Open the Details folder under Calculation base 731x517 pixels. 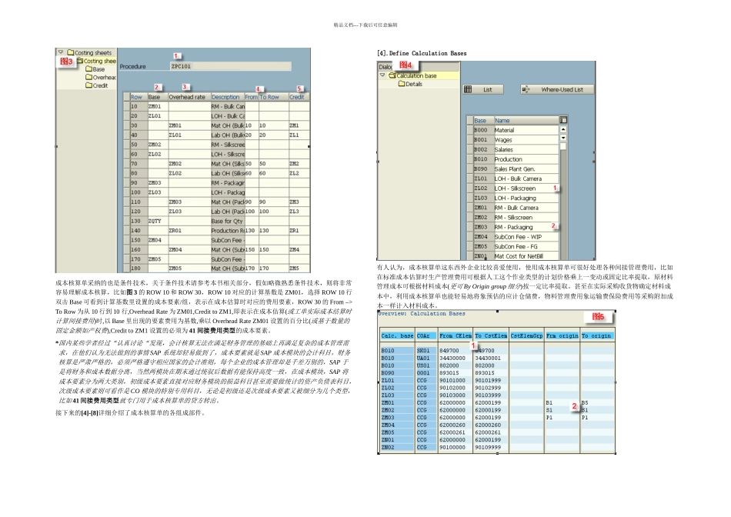[410, 84]
